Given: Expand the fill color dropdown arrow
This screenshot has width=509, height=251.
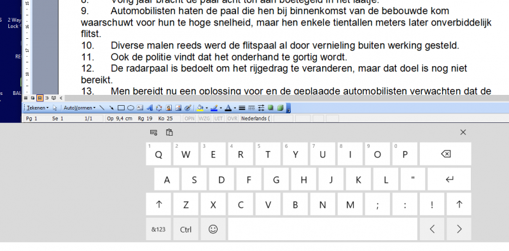Looking at the screenshot, I should pos(207,108).
